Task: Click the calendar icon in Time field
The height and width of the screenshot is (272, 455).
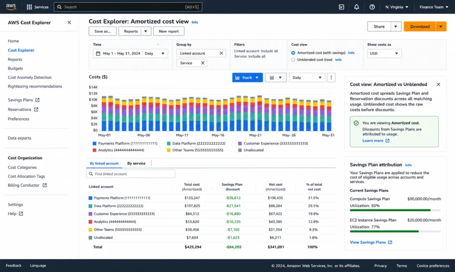Action: (x=98, y=54)
